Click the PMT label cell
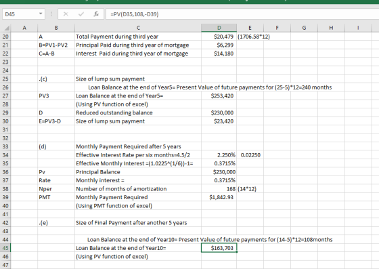The image size is (379, 269). click(56, 197)
